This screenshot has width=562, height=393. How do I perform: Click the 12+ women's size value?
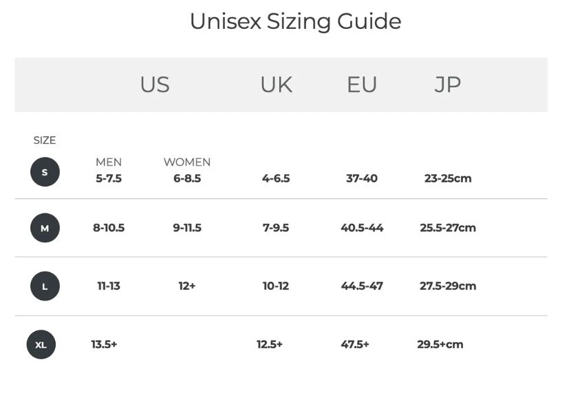[187, 286]
